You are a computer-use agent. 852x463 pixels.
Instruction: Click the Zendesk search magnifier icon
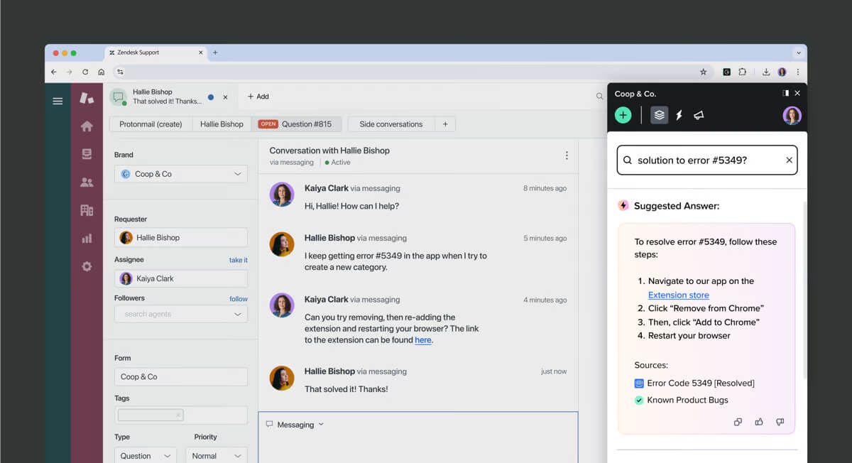point(600,97)
